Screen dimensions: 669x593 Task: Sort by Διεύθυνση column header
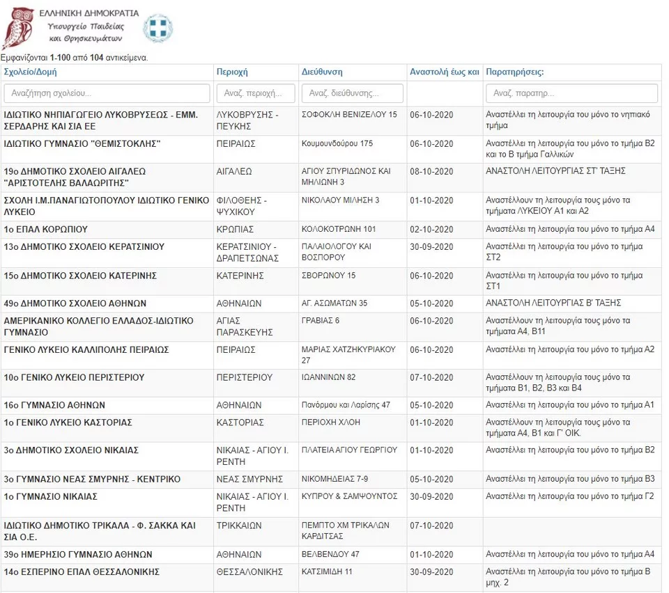click(x=321, y=72)
